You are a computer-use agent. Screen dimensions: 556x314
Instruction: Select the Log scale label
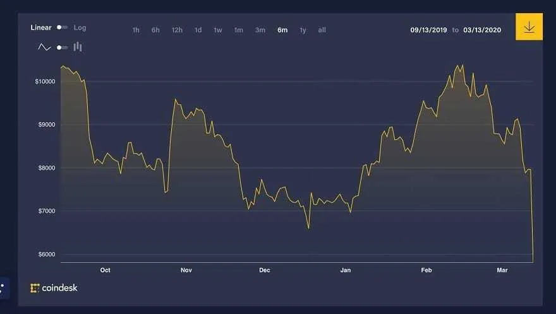tap(80, 28)
